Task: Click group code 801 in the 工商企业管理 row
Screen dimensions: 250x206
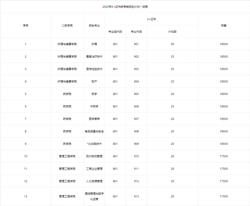Action: tap(115, 169)
